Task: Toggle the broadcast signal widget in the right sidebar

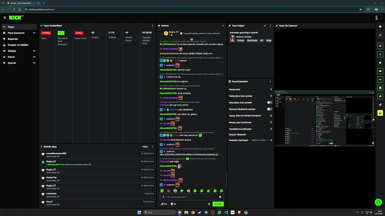Action: click(380, 79)
